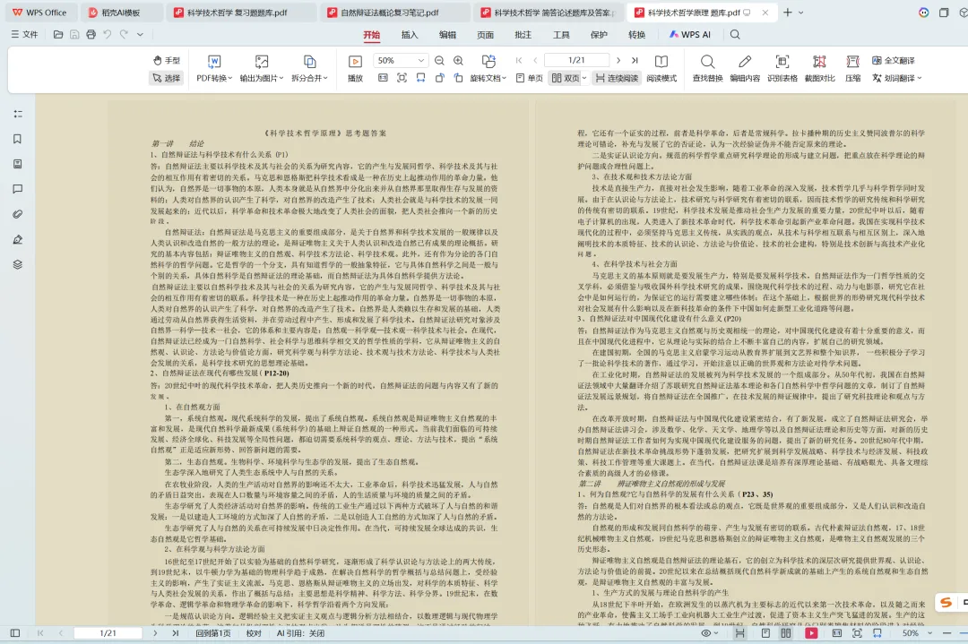Viewport: 968px width, 644px height.
Task: Go to first page in ribbon
Action: pyautogui.click(x=519, y=60)
